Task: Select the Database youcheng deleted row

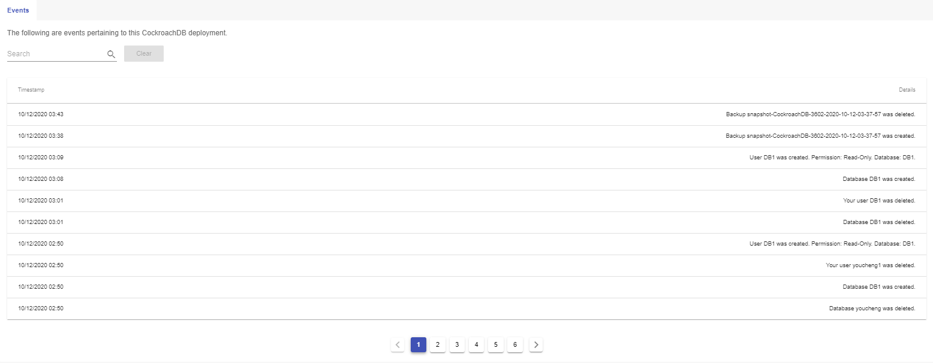Action: pyautogui.click(x=466, y=308)
